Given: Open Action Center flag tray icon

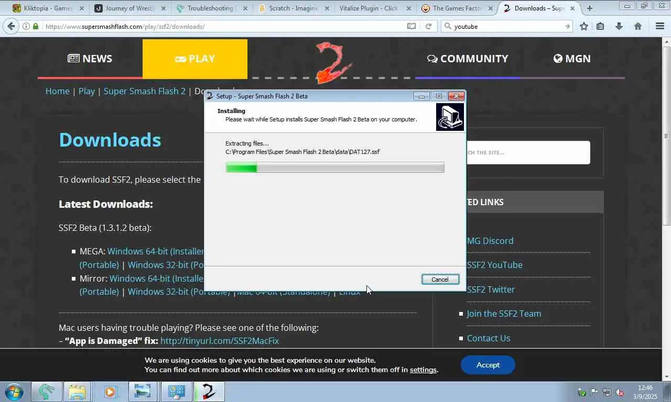Looking at the screenshot, I should point(594,392).
